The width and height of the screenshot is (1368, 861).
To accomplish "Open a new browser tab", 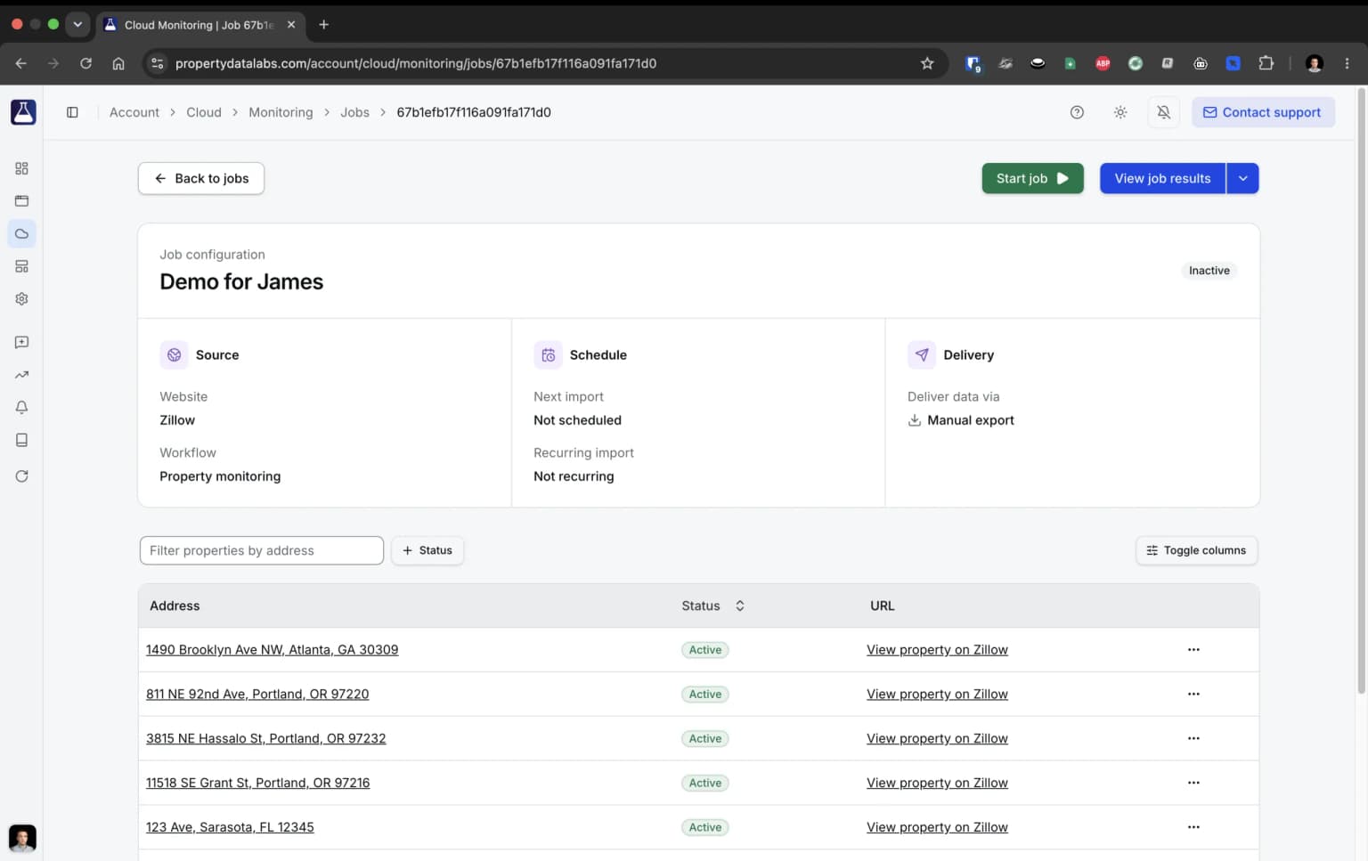I will click(324, 25).
